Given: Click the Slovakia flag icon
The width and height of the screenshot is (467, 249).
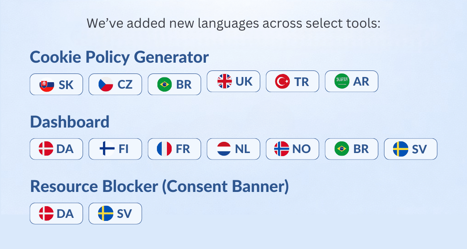Looking at the screenshot, I should (47, 85).
